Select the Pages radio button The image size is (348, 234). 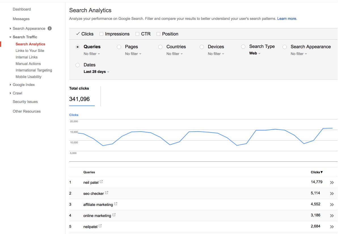119,47
